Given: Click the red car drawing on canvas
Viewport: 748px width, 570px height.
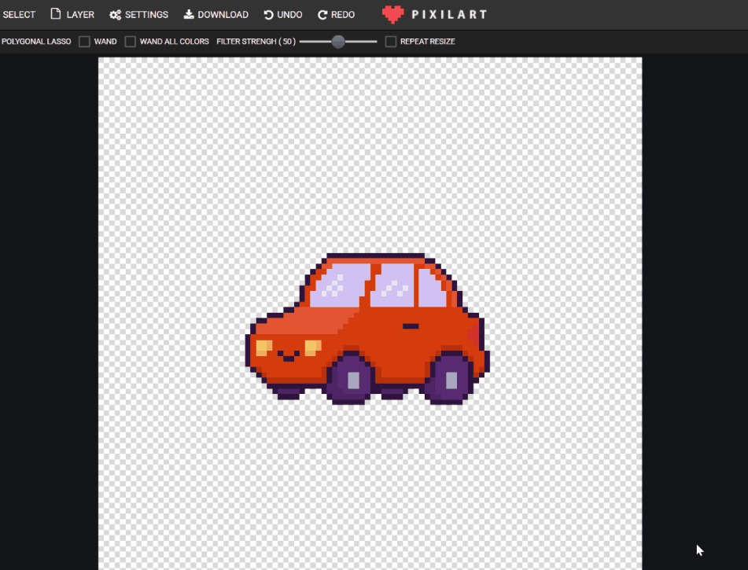Looking at the screenshot, I should coord(367,329).
